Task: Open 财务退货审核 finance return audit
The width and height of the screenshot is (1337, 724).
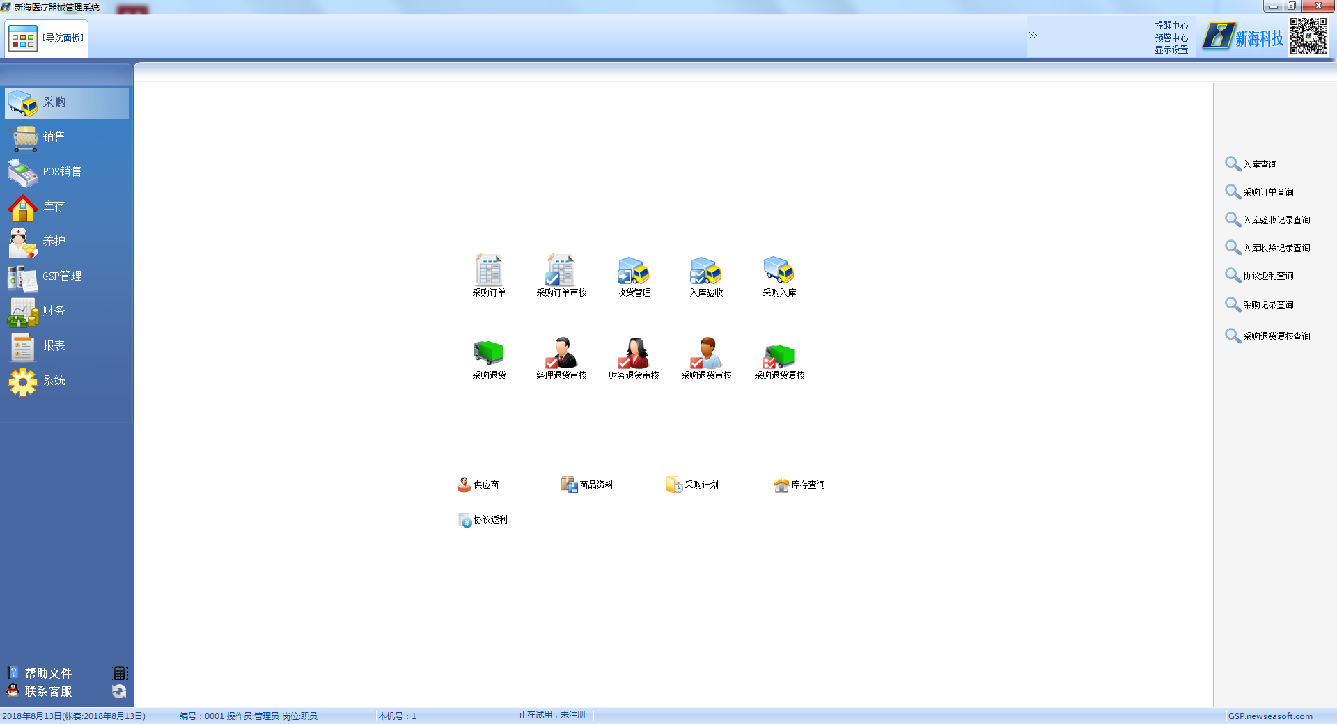Action: click(x=634, y=359)
